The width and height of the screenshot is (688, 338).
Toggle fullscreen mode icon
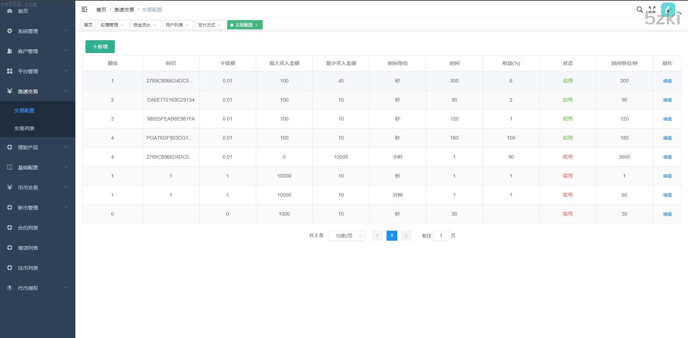(x=652, y=10)
